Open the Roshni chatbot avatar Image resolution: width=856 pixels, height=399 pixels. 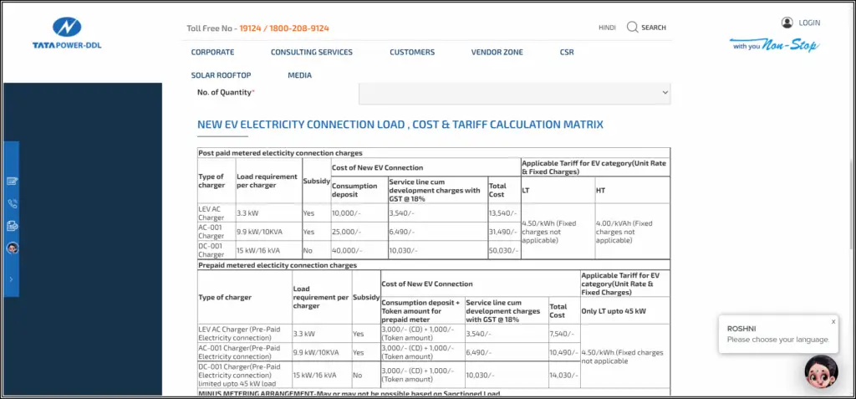pyautogui.click(x=821, y=371)
